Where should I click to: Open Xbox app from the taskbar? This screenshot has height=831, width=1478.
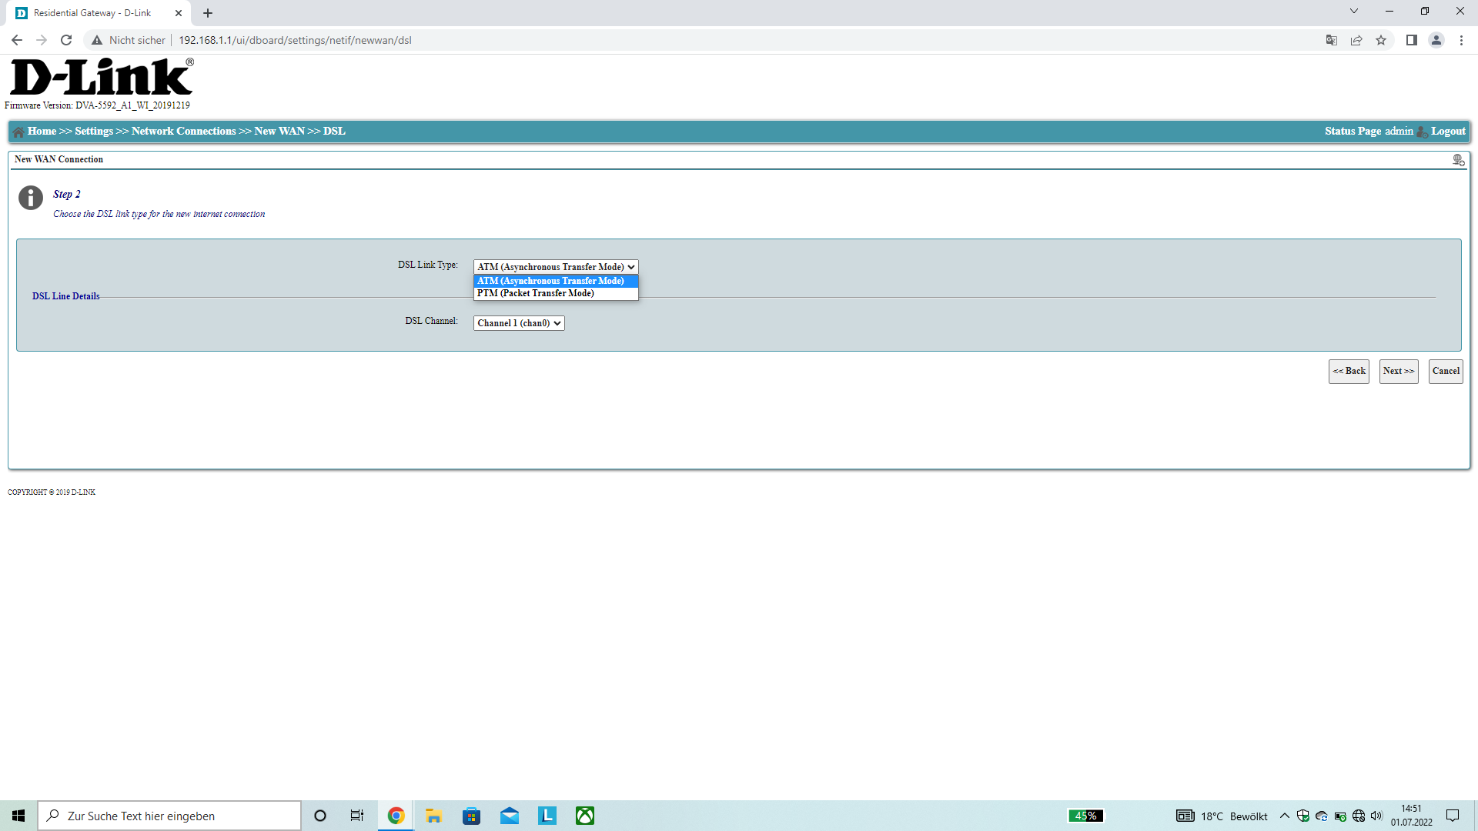(x=585, y=816)
